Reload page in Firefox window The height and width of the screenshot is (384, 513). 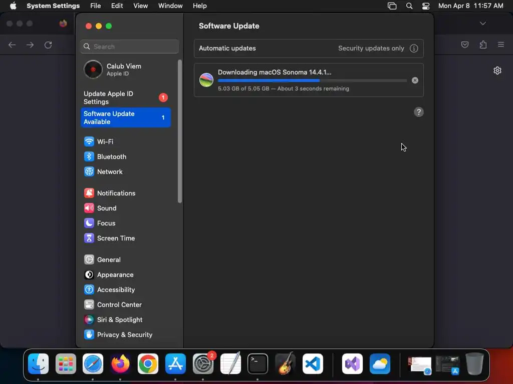[x=48, y=44]
